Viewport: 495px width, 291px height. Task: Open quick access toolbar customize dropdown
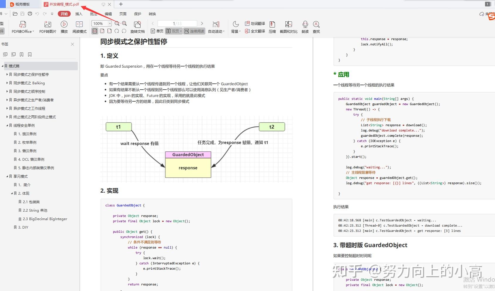tap(52, 14)
